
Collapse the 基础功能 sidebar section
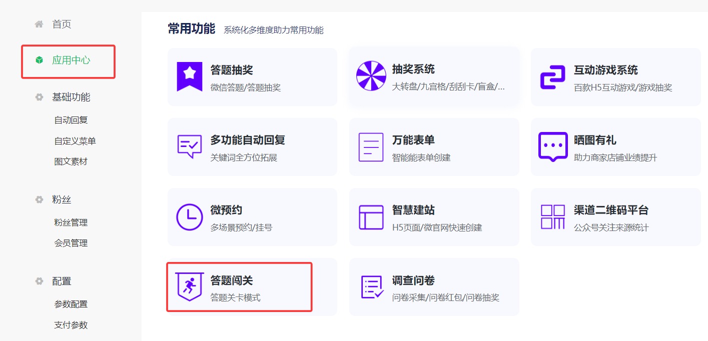coord(71,97)
